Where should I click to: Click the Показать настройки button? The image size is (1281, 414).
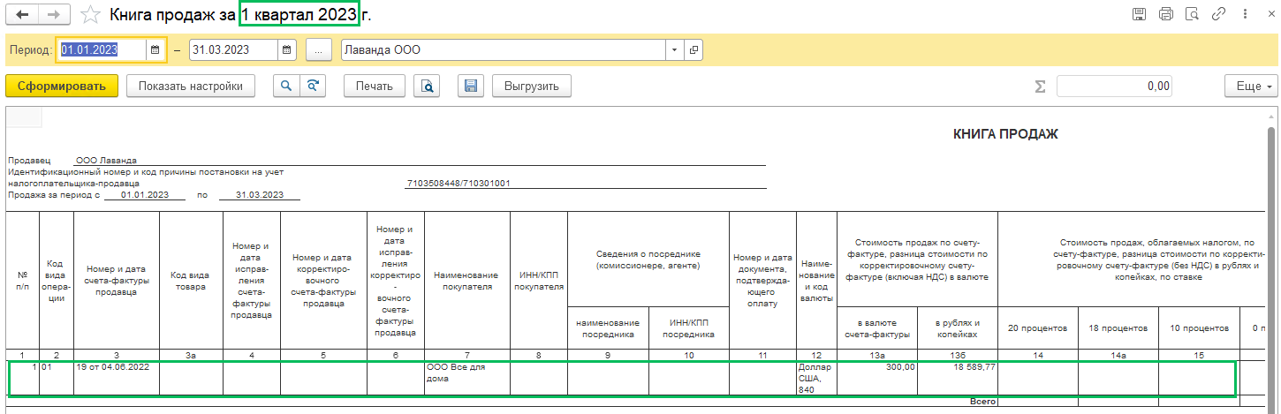[191, 86]
